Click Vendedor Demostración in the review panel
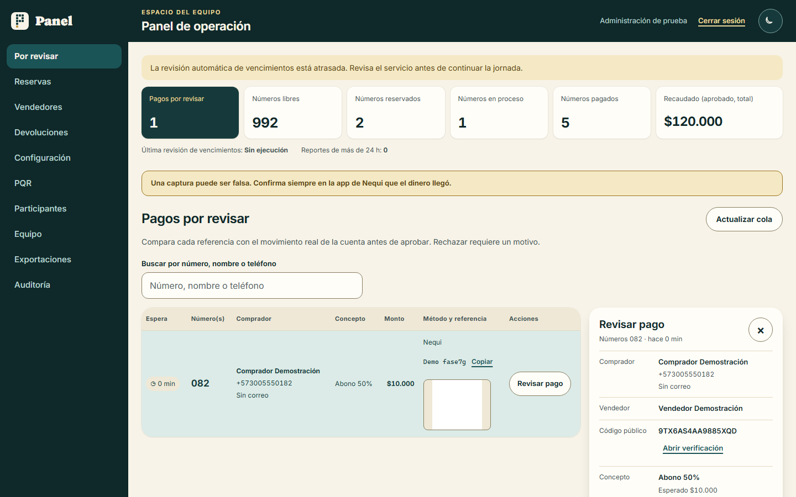 [x=700, y=409]
